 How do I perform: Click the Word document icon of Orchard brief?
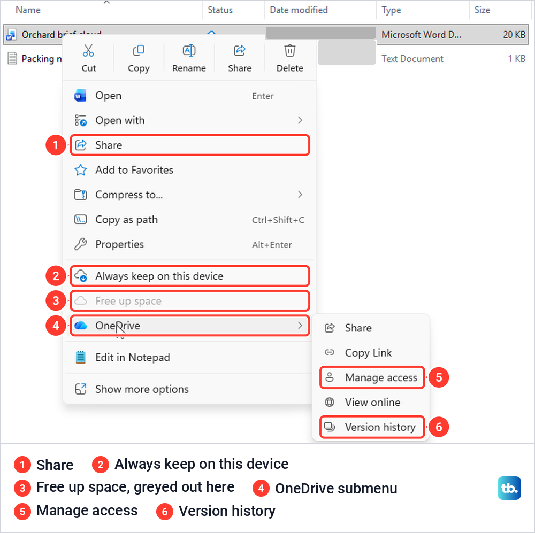point(11,34)
